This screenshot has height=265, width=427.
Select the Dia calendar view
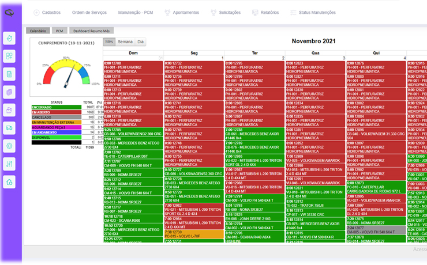[140, 42]
